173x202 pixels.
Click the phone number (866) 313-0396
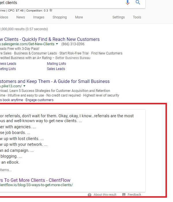click(73, 44)
